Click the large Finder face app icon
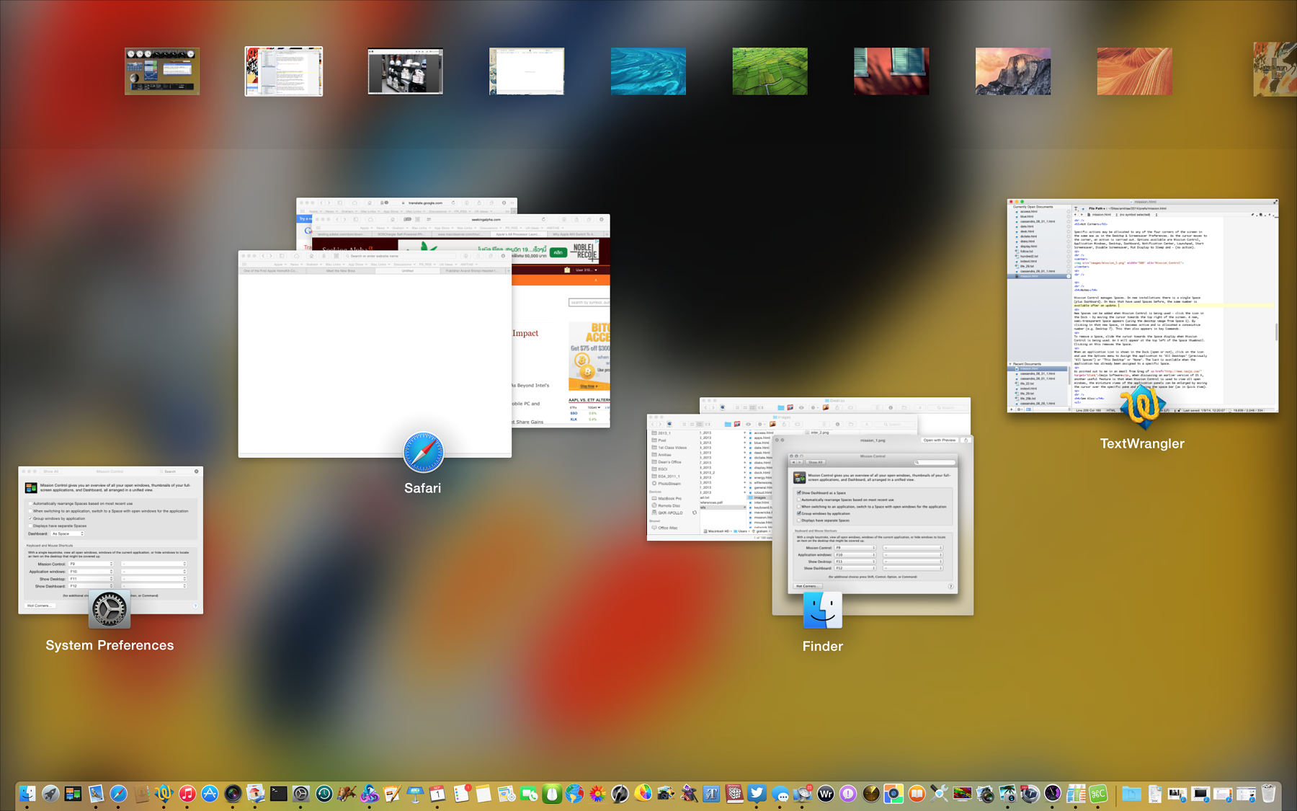Viewport: 1297px width, 811px height. click(x=822, y=610)
